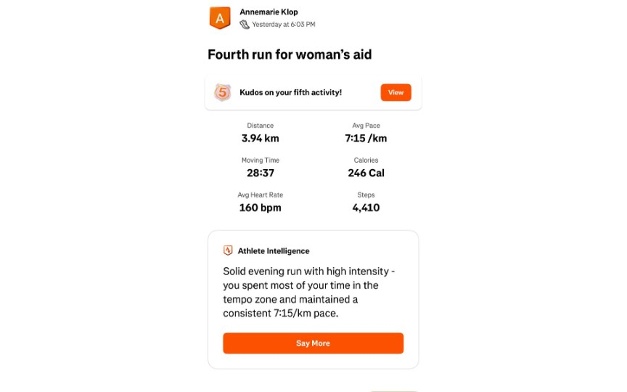Select the 28:37 moving time value
Screen dimensions: 627x392
tap(260, 173)
